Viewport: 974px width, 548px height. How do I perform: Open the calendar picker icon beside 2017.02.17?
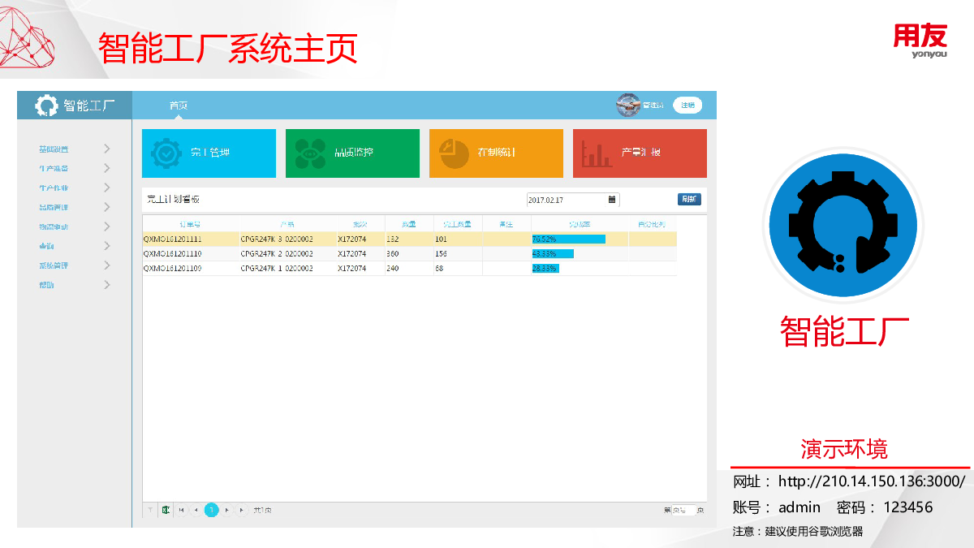point(612,199)
